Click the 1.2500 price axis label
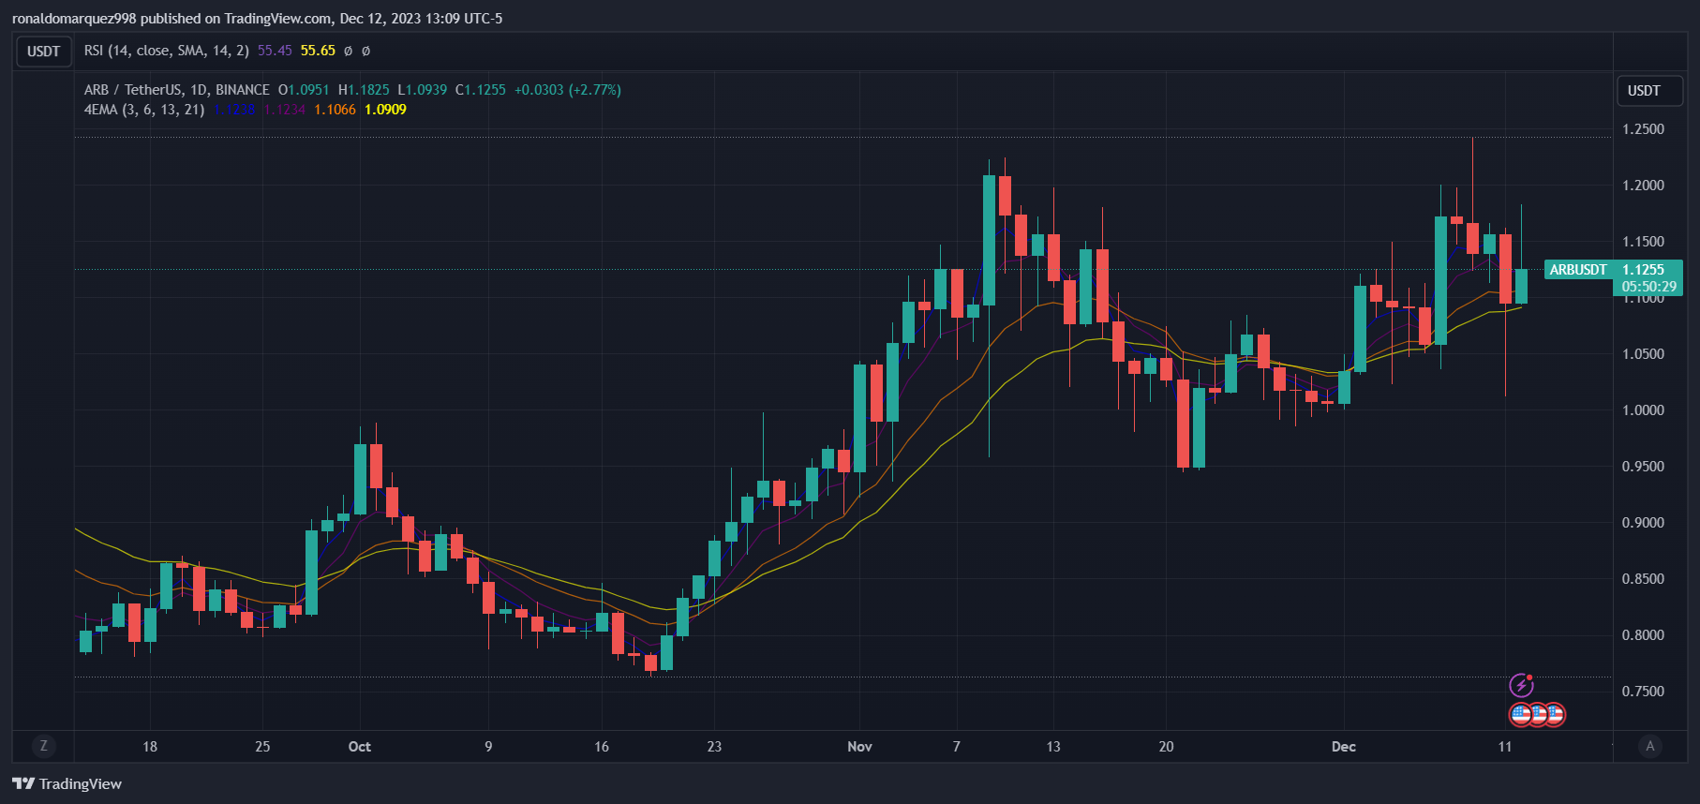 click(1644, 129)
